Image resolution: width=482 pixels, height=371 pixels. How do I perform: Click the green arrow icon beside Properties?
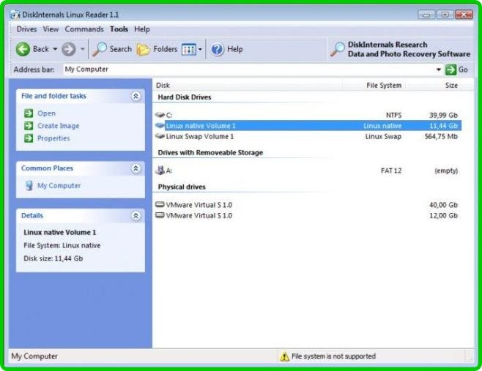29,138
